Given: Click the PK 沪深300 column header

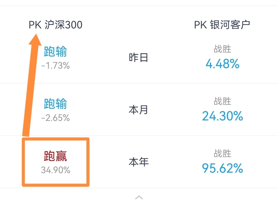Looking at the screenshot, I should 55,25.
